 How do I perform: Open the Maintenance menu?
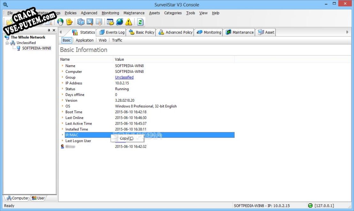[134, 13]
